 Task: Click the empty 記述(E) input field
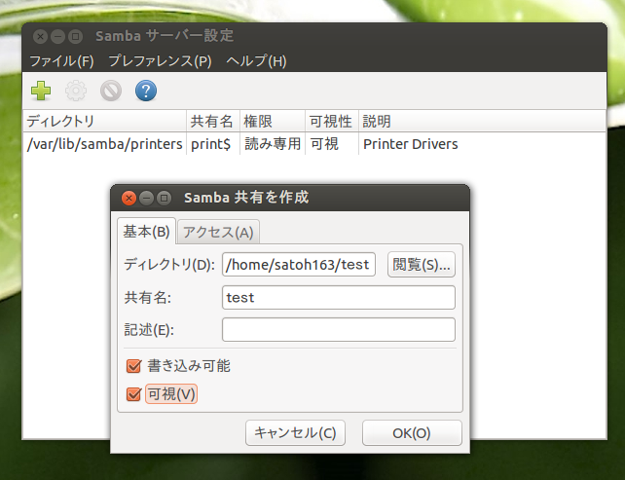(339, 330)
